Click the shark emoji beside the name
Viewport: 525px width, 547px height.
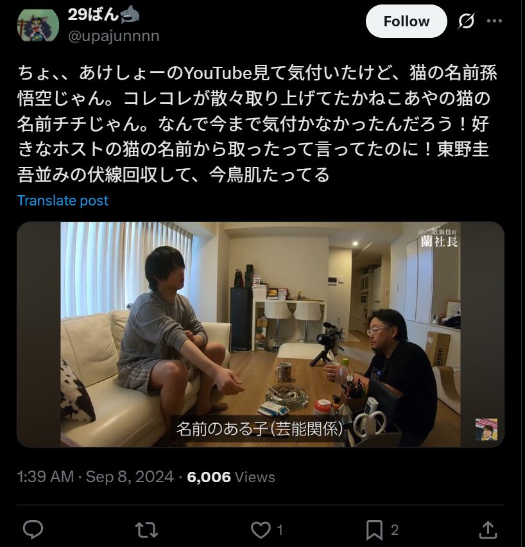tap(130, 15)
